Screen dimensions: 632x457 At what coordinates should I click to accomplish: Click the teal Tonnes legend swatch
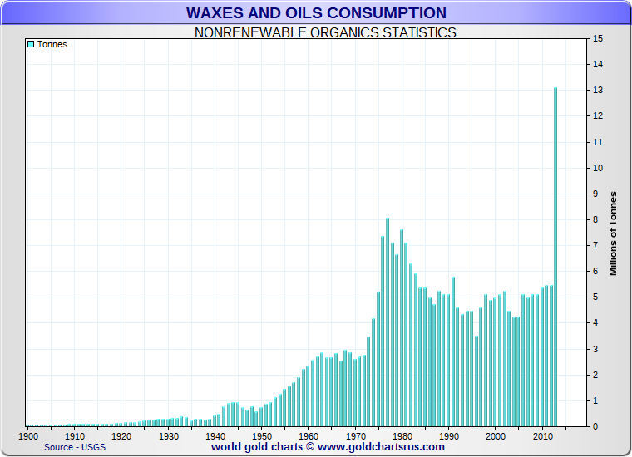[31, 44]
